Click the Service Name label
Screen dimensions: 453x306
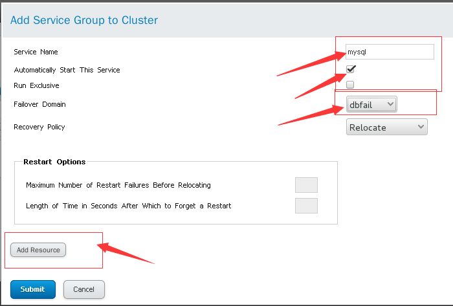click(x=36, y=52)
